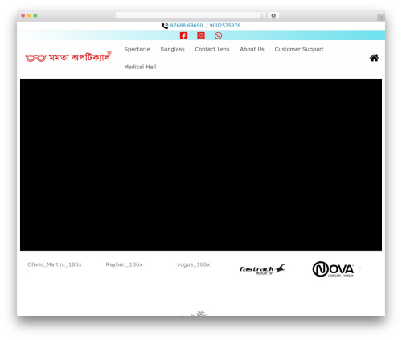Show next brands with right carousel arrow

(360, 268)
